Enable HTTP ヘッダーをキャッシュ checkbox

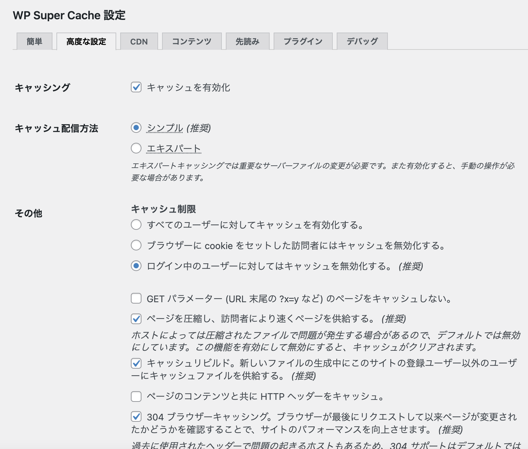tap(136, 397)
